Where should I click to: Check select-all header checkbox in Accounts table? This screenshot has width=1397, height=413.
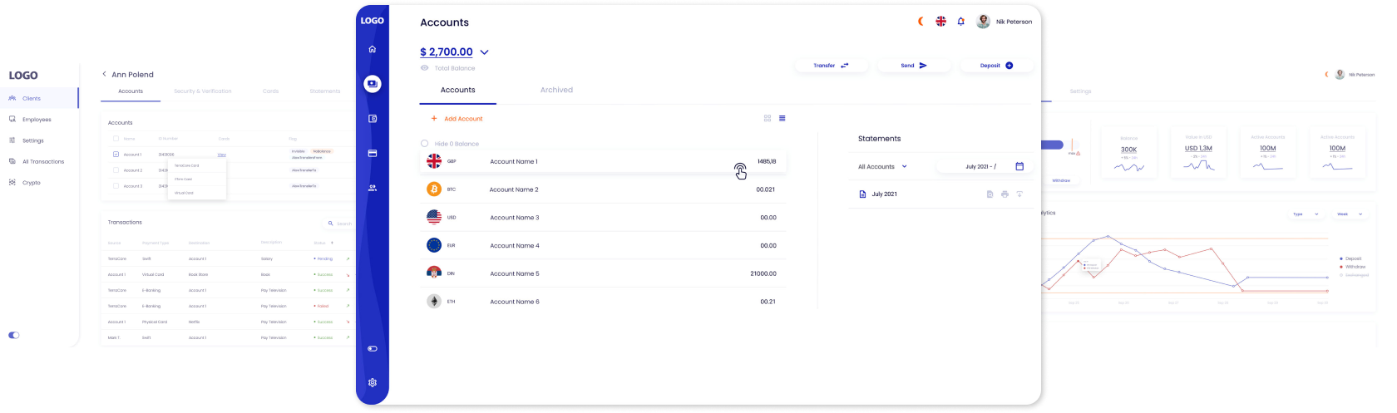point(116,139)
